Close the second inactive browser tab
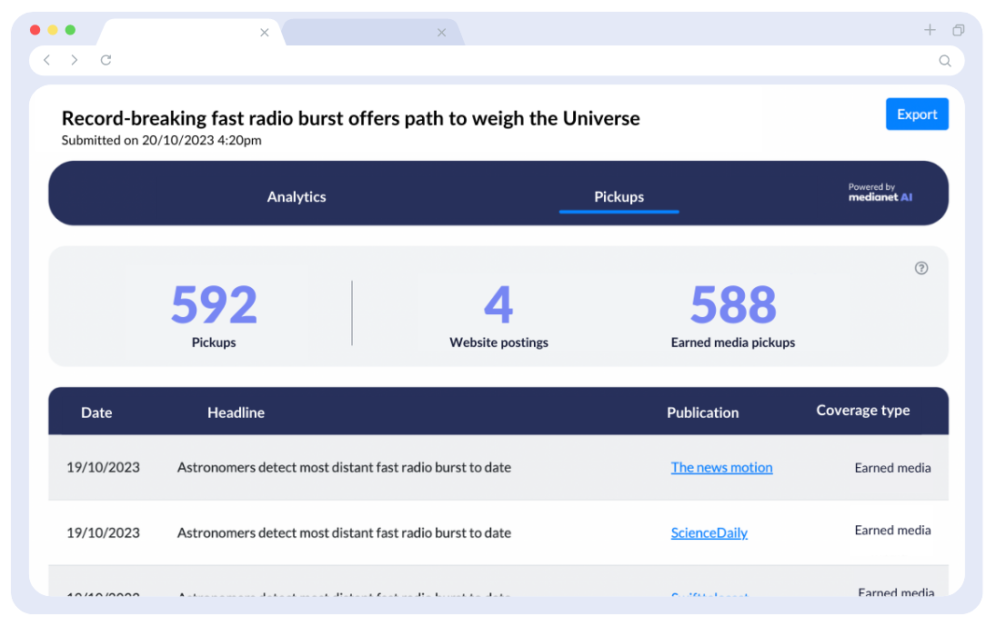 [x=441, y=33]
